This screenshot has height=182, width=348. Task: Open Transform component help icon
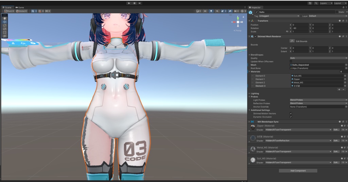tap(340, 21)
